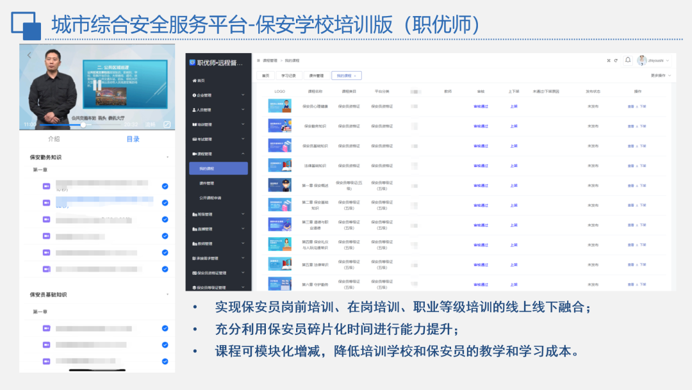This screenshot has height=390, width=692.
Task: Click the video icon of the highlighted lesson
Action: 46,203
